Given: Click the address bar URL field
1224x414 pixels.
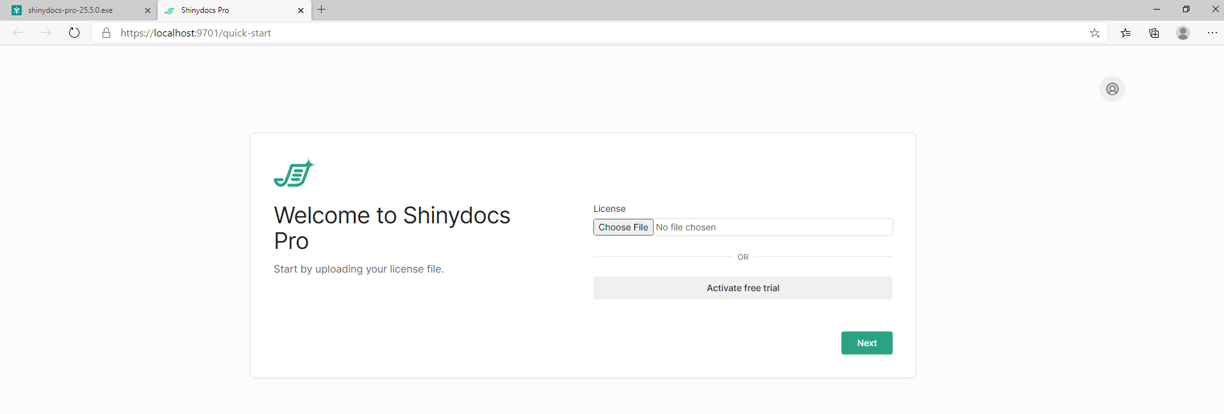Looking at the screenshot, I should [x=513, y=33].
